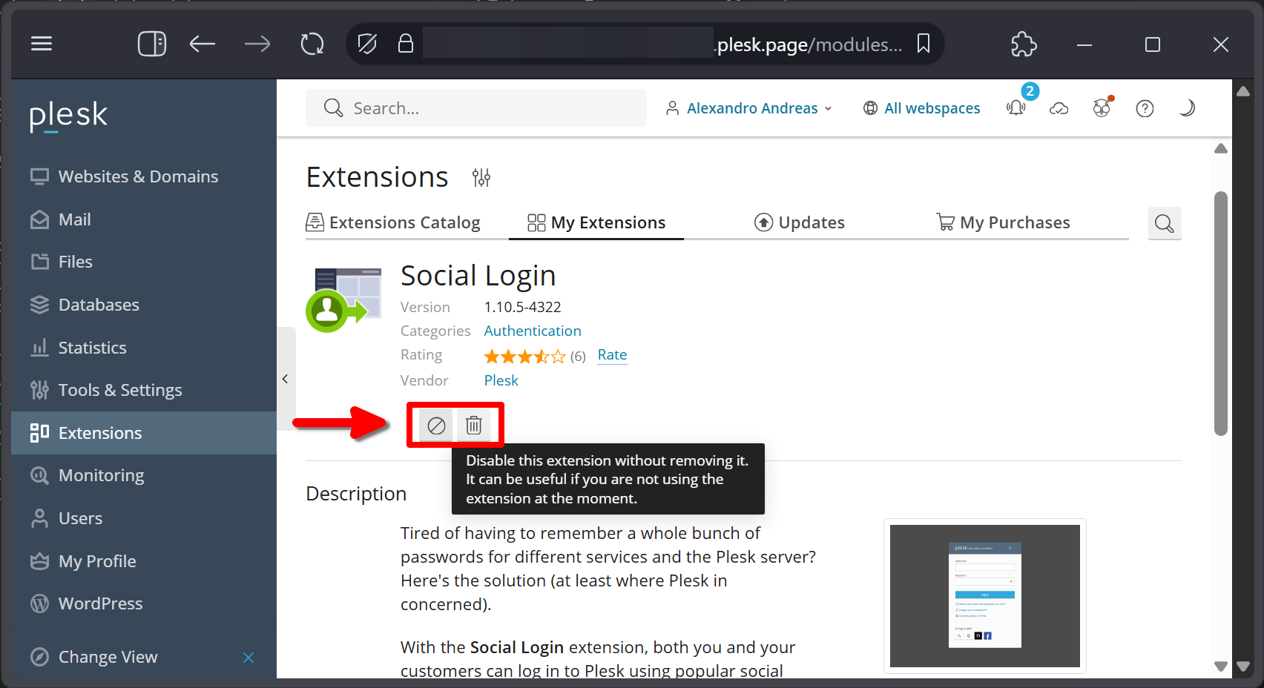Click the plesk logo

[68, 115]
